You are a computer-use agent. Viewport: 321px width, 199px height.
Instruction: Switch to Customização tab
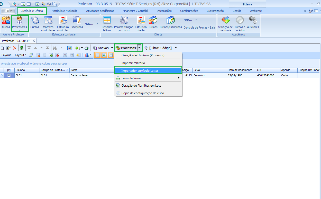(x=215, y=11)
